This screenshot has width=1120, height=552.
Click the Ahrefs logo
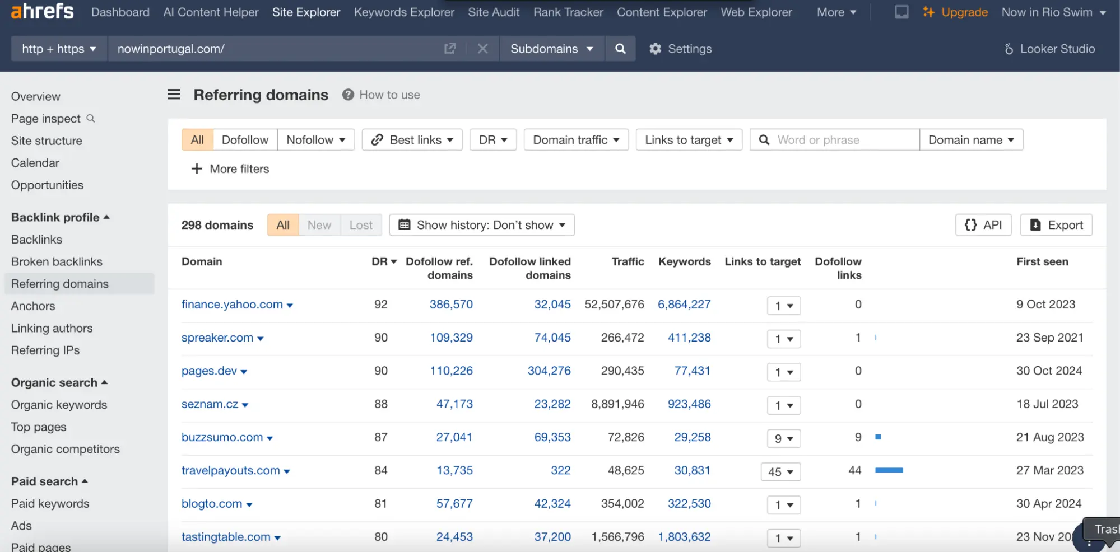point(43,11)
